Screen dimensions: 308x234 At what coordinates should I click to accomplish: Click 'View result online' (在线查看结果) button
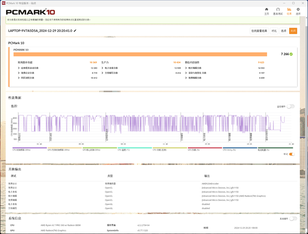[259, 31]
